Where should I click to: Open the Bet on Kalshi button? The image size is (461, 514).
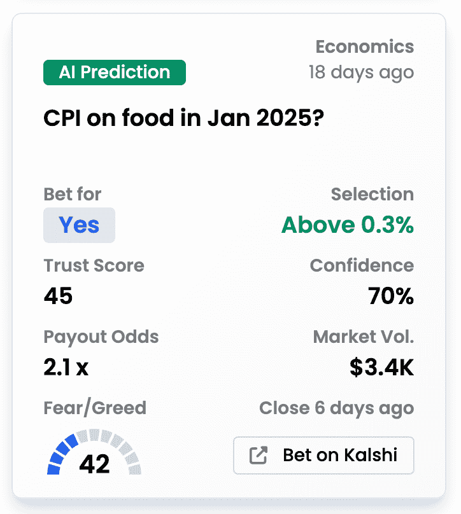click(323, 455)
